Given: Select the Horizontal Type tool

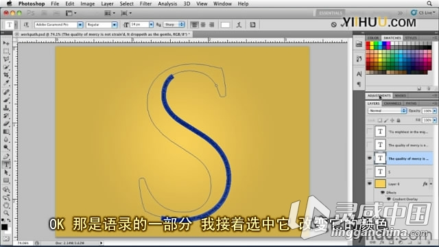Looking at the screenshot, I should point(6,165).
